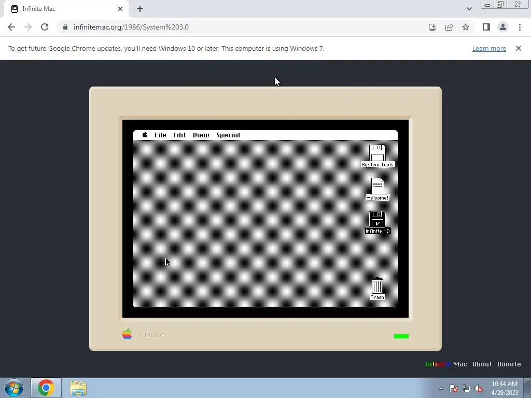Open the Windows Start menu
The image size is (531, 398).
point(14,388)
